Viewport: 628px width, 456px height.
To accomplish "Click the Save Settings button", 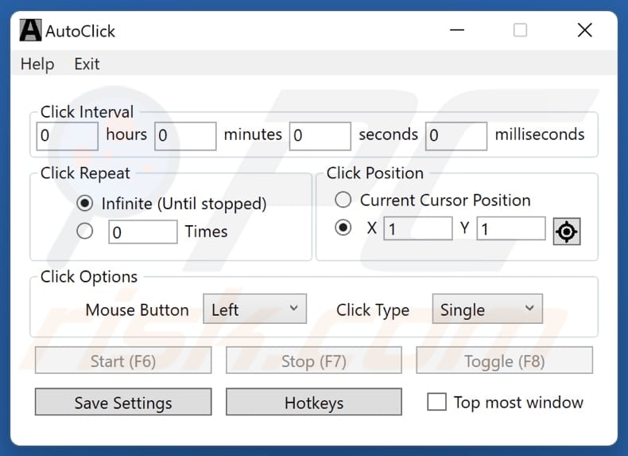I will pyautogui.click(x=123, y=402).
